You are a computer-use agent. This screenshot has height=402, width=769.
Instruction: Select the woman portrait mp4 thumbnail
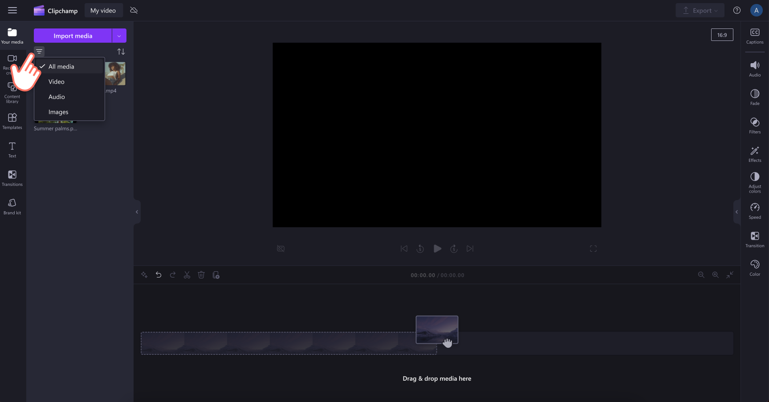(x=115, y=73)
